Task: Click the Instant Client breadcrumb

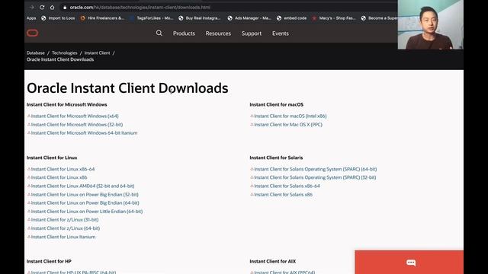Action: (x=97, y=53)
